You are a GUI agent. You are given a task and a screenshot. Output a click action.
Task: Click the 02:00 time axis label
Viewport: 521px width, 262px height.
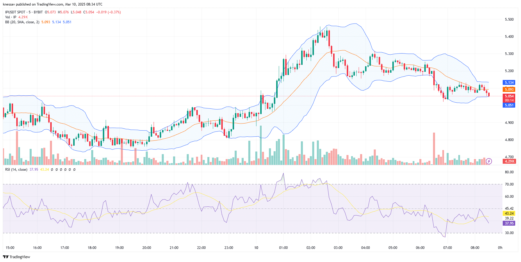pos(311,248)
